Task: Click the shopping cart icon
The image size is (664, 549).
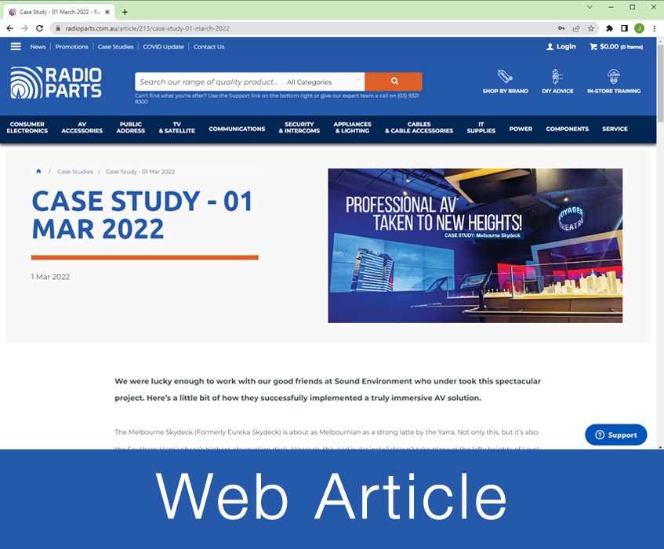Action: (593, 46)
